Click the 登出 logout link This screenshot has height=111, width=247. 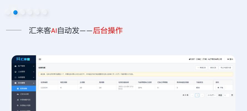pyautogui.click(x=230, y=59)
